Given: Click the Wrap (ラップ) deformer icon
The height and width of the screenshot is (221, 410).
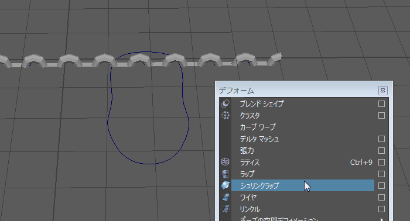Looking at the screenshot, I should (x=225, y=174).
